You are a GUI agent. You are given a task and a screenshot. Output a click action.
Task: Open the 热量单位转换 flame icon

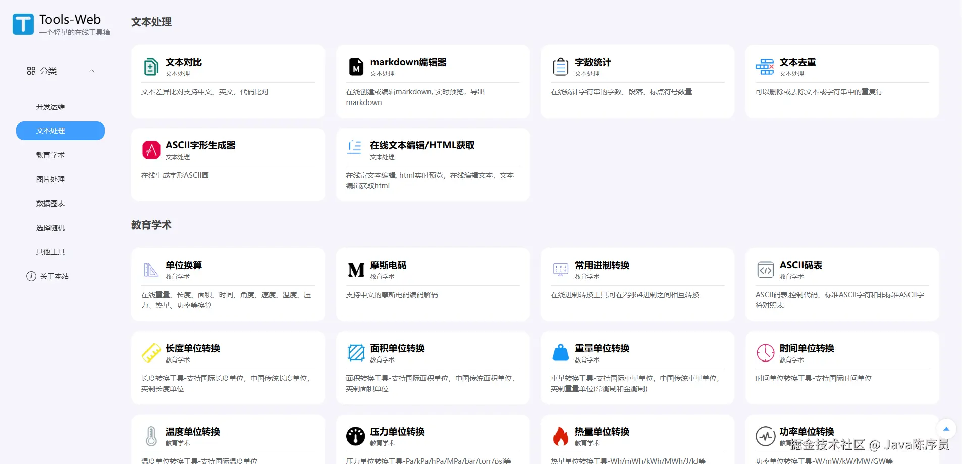point(560,436)
